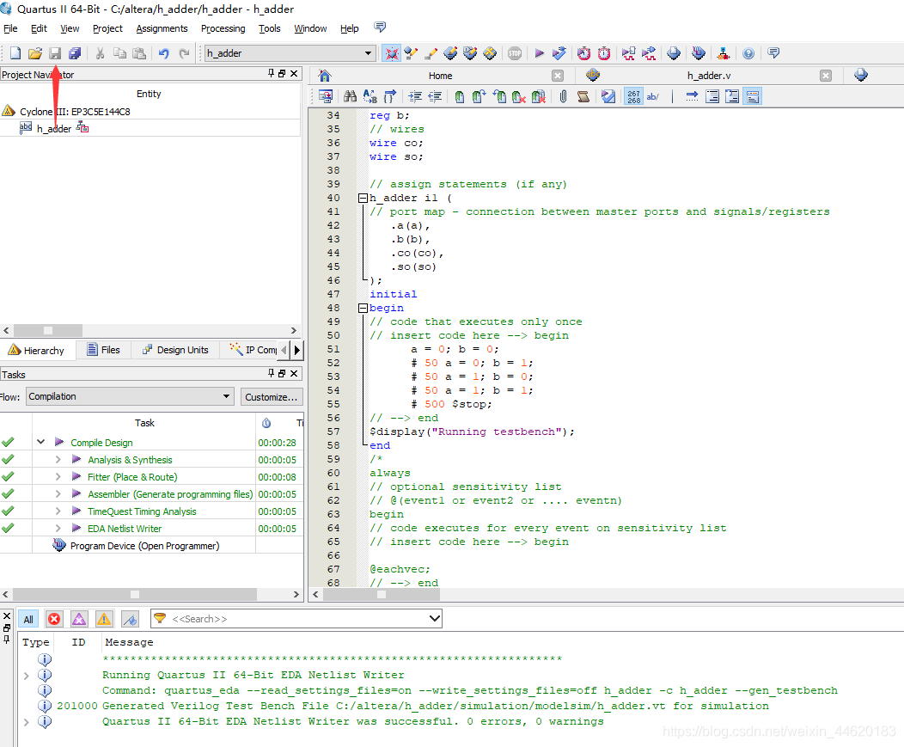Close the h_adder.v tab

click(x=826, y=76)
